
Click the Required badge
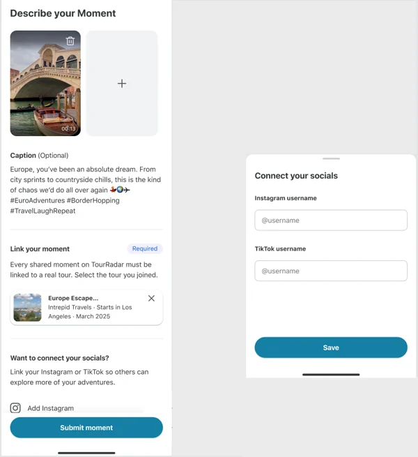pyautogui.click(x=145, y=248)
